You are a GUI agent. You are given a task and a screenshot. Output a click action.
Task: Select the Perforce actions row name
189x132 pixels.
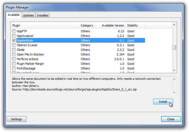27,59
